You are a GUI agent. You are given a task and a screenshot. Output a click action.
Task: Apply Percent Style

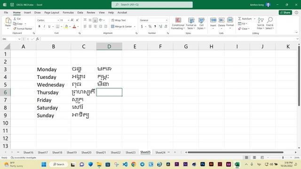click(x=150, y=26)
